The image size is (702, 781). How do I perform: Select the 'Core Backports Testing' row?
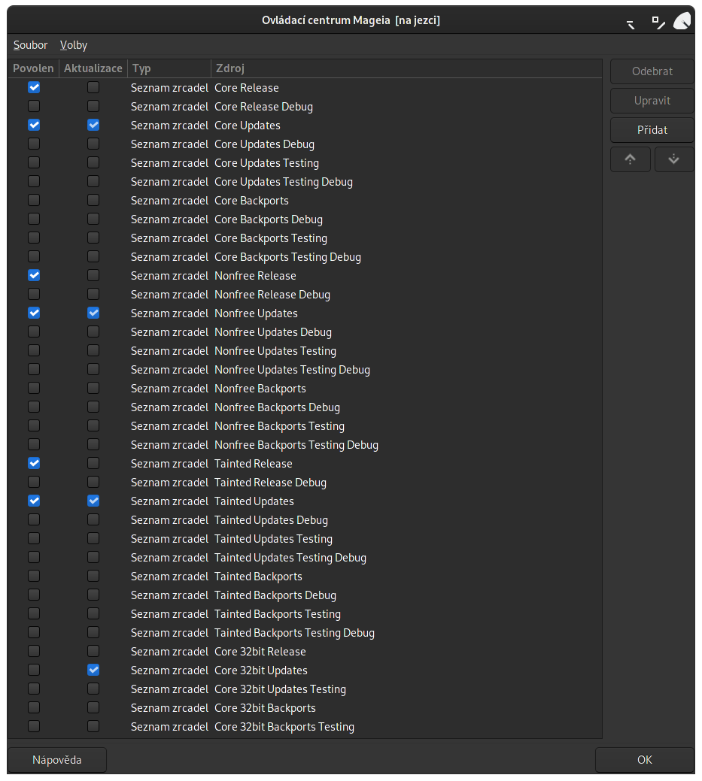pyautogui.click(x=305, y=238)
